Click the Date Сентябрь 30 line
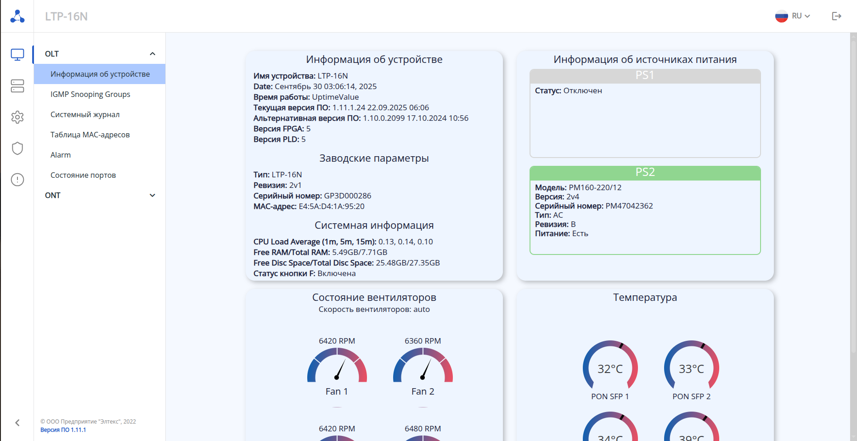 pyautogui.click(x=315, y=86)
